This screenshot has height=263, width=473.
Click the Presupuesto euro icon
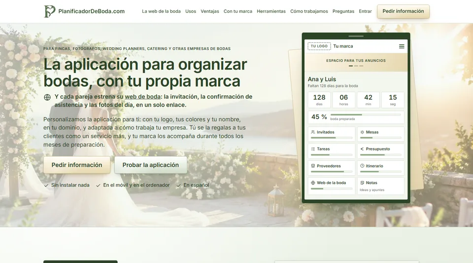tap(362, 149)
